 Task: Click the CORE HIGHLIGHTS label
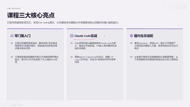pos(14,9)
